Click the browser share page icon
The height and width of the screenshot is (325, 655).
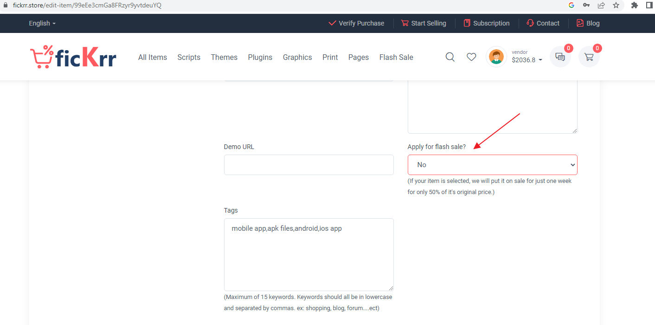[601, 5]
